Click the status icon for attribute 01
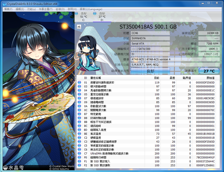 (79, 82)
